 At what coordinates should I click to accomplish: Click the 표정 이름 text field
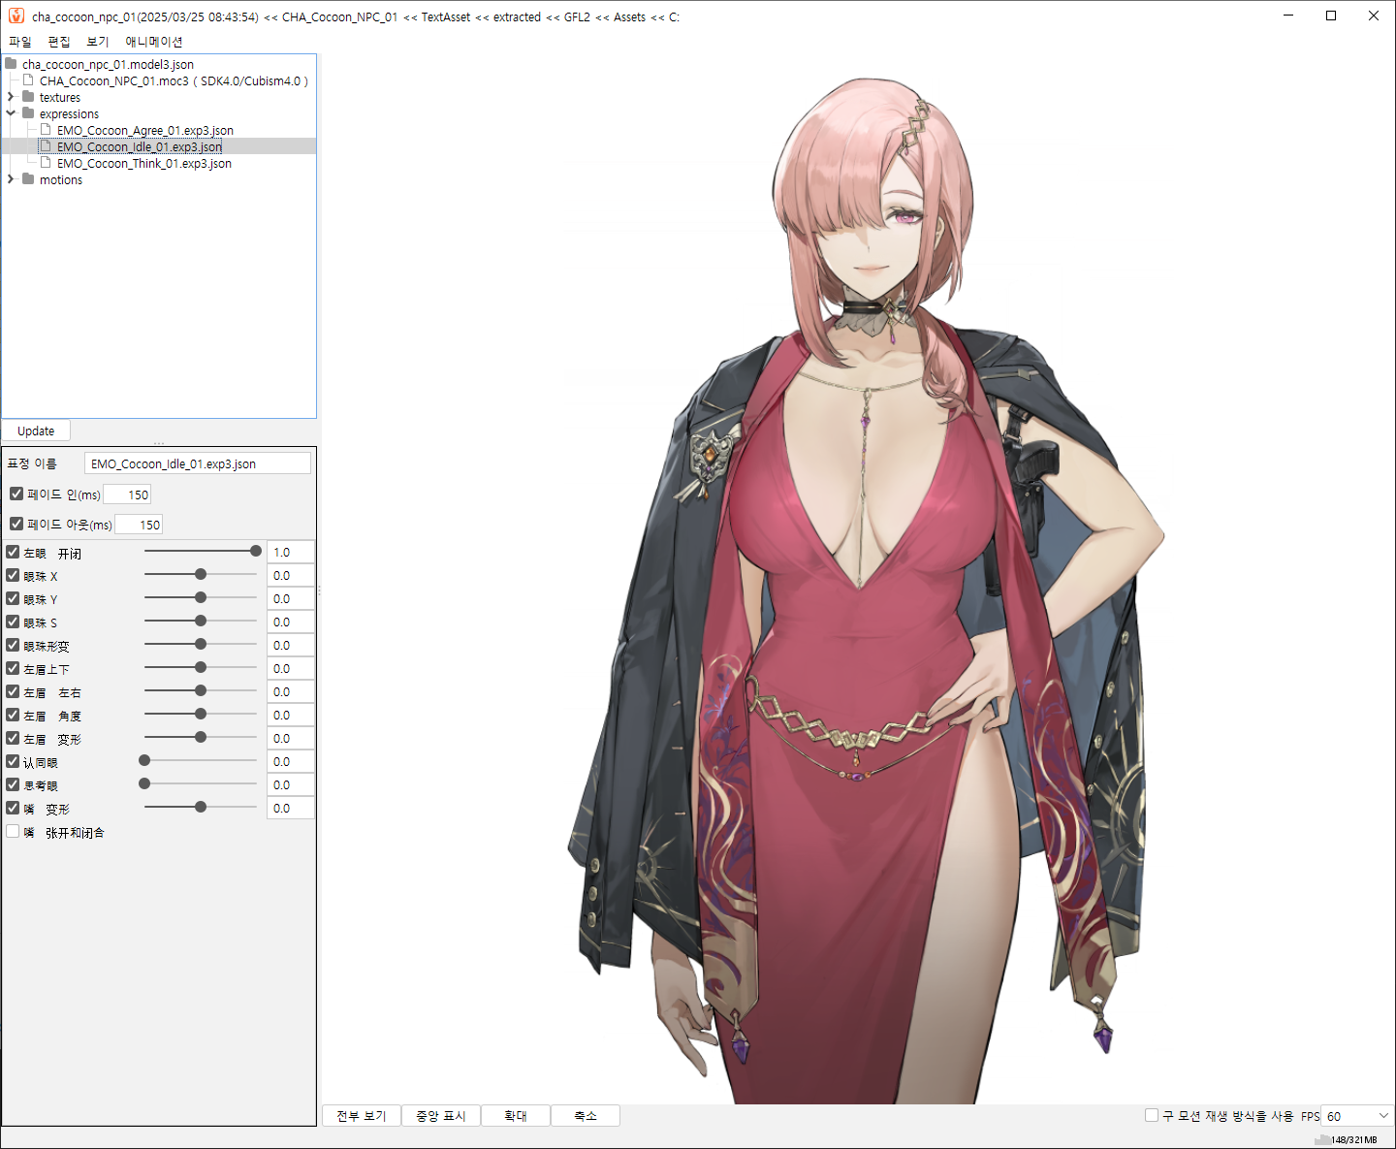(197, 463)
